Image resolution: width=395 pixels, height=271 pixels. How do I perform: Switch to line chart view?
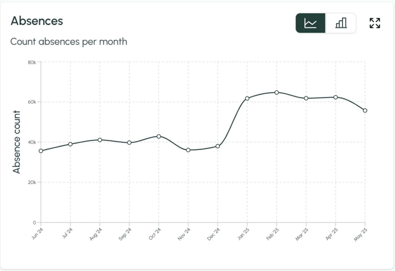(311, 23)
